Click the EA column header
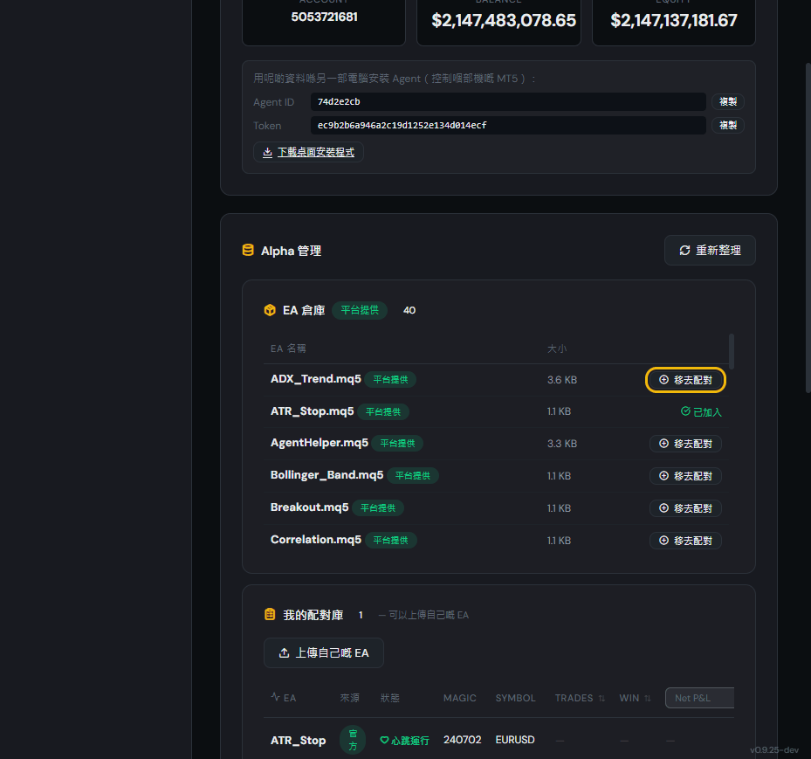The height and width of the screenshot is (759, 811). [284, 698]
